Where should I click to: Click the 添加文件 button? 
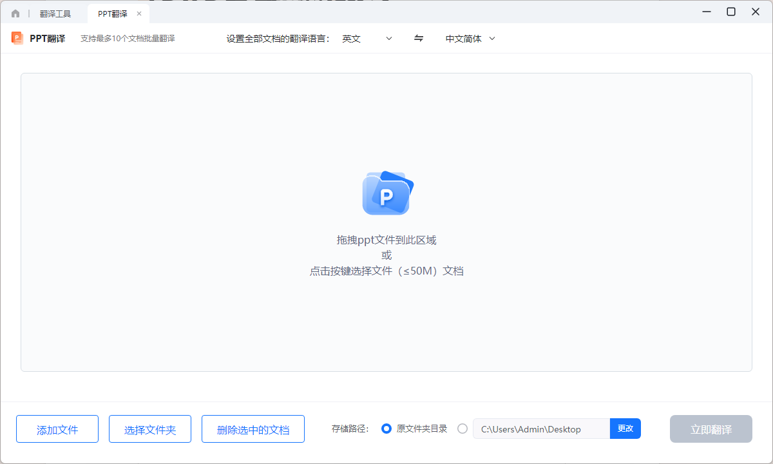coord(57,429)
